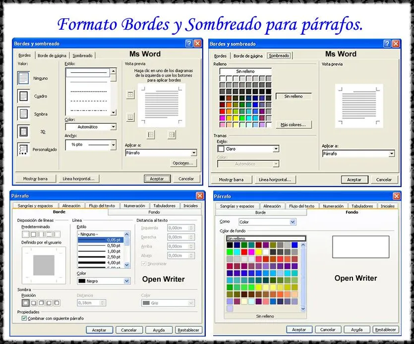The width and height of the screenshot is (414, 344).
Task: Toggle bottom border button in Word preview
Action: point(130,117)
